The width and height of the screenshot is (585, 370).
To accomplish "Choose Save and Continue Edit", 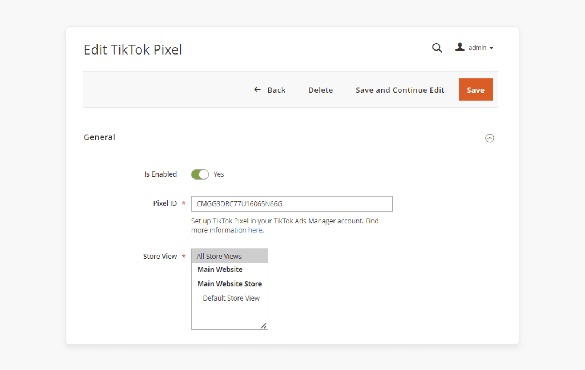I will 400,90.
